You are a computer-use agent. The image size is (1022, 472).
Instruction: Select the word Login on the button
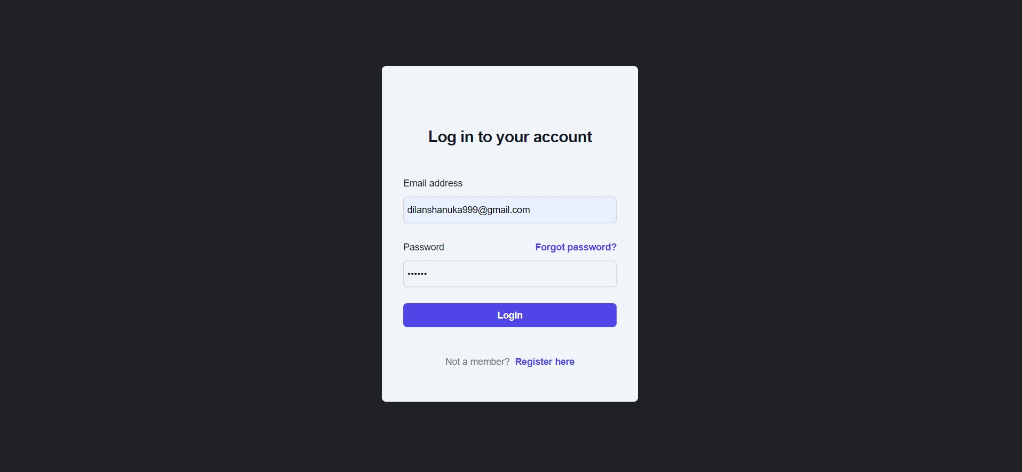509,315
